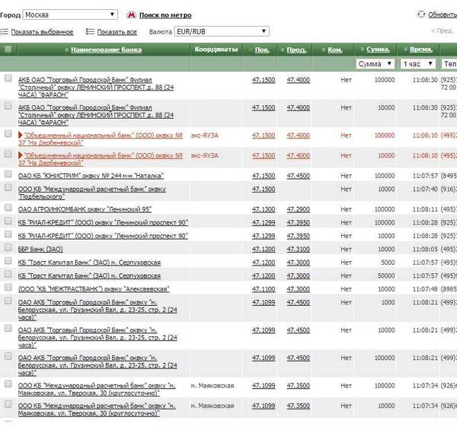Click the red metro M icon
Viewport: 457px width, 430px height.
click(132, 15)
